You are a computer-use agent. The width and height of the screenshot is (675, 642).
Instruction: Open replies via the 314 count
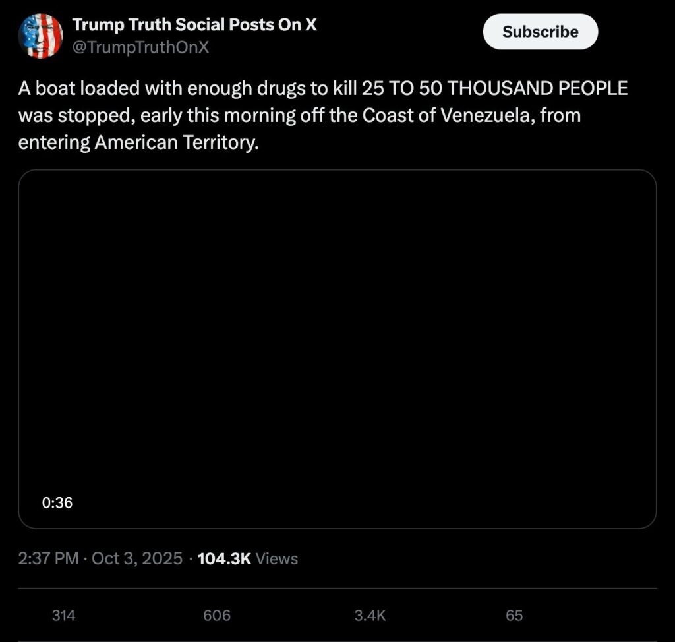coord(63,616)
